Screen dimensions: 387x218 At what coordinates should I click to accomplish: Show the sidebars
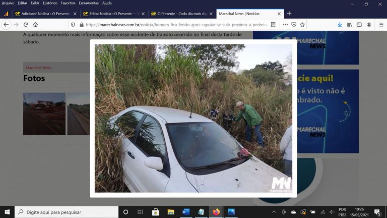[x=359, y=25]
